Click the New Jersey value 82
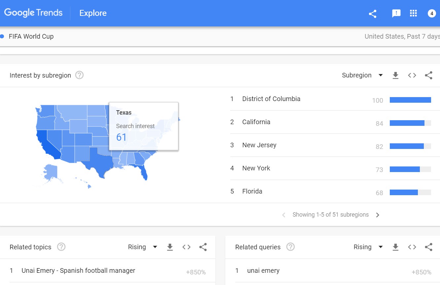The height and width of the screenshot is (285, 440). point(379,147)
